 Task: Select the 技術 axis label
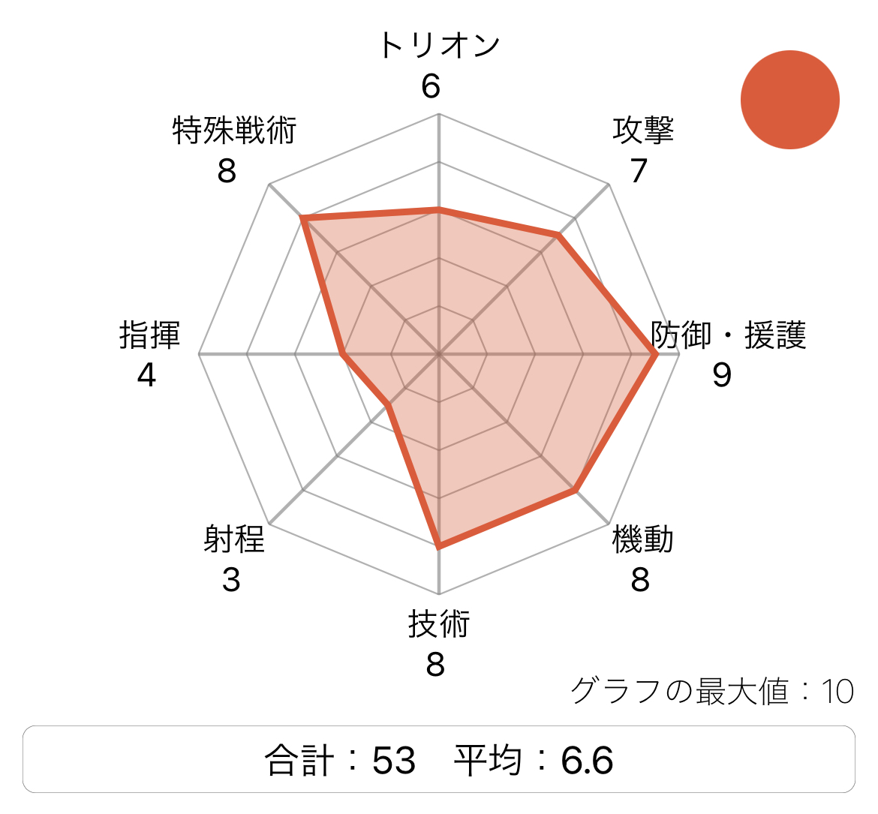click(439, 623)
